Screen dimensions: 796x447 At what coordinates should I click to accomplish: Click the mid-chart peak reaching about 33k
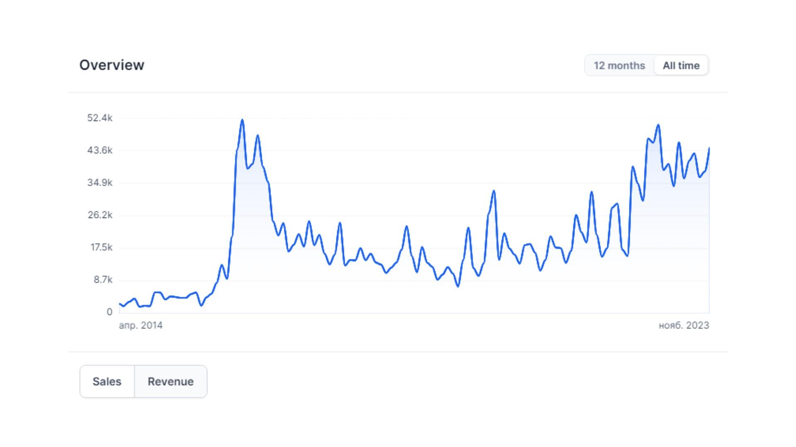(494, 191)
